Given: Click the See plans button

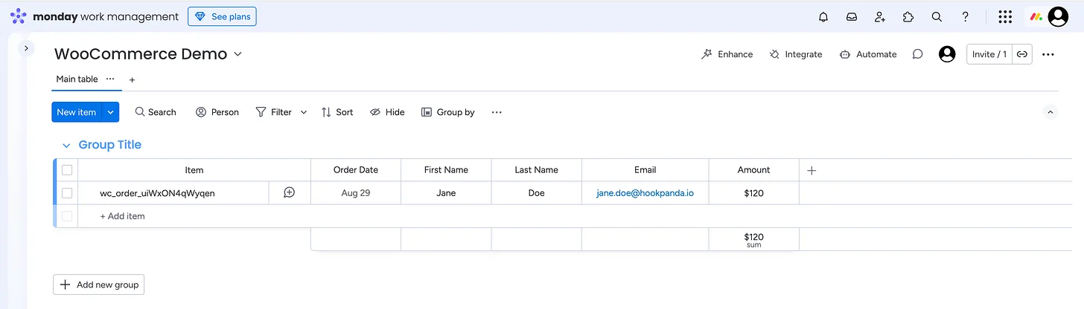Looking at the screenshot, I should click(x=222, y=16).
